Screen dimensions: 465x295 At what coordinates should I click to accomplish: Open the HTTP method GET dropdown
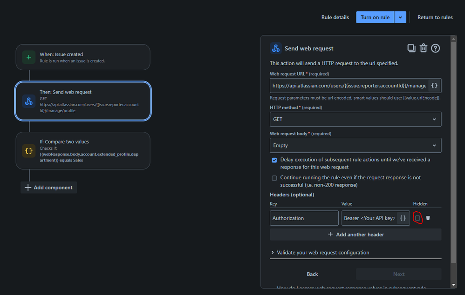click(x=356, y=119)
